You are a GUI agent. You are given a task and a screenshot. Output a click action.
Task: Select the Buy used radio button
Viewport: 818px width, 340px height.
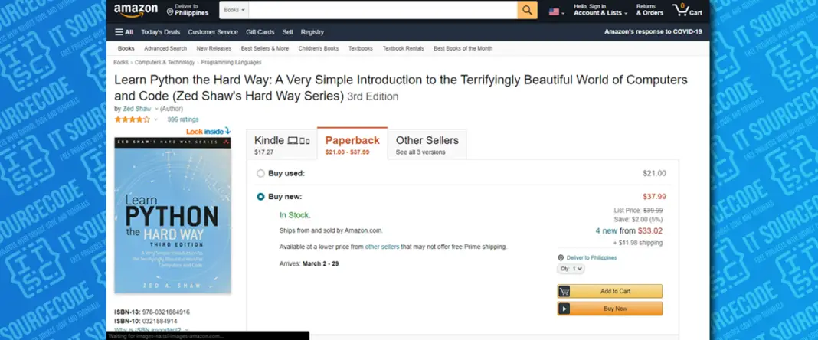[x=260, y=173]
